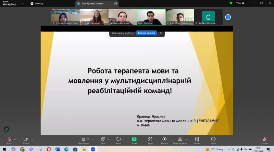Click the Leave meeting button
Image resolution: width=274 pixels, height=152 pixels.
pyautogui.click(x=265, y=140)
